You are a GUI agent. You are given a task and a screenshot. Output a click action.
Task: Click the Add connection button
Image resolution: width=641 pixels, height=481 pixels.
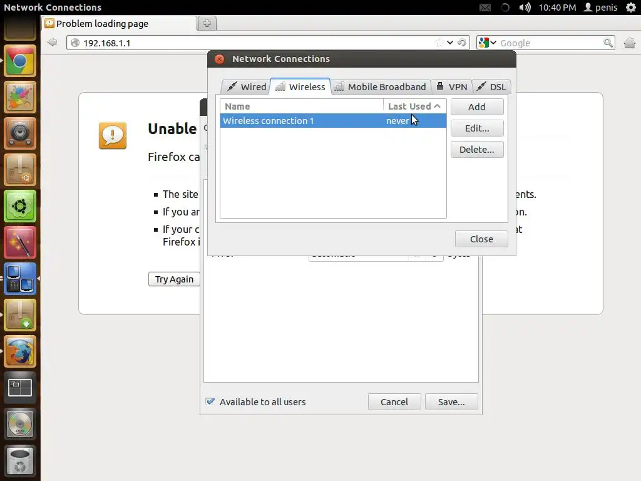click(x=476, y=106)
